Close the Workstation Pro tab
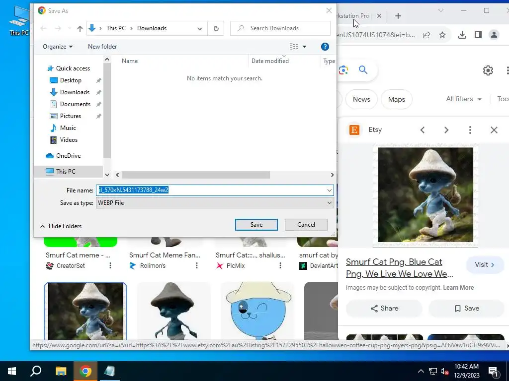Viewport: 509px width, 381px height. [379, 16]
